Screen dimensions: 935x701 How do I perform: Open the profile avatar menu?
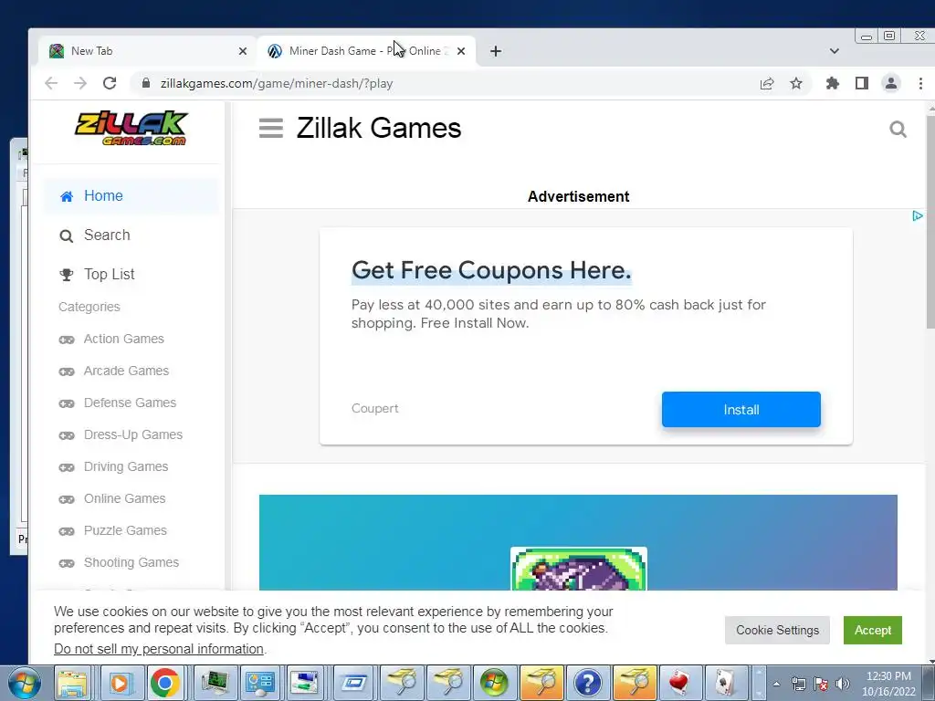[891, 83]
